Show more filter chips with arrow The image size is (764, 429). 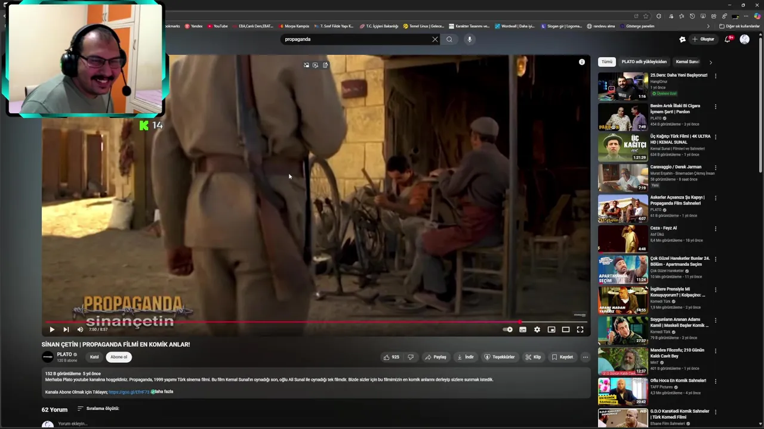click(710, 62)
